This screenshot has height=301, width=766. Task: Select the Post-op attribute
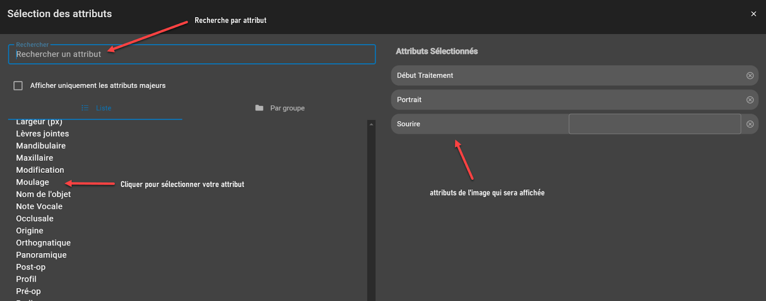[x=31, y=267]
